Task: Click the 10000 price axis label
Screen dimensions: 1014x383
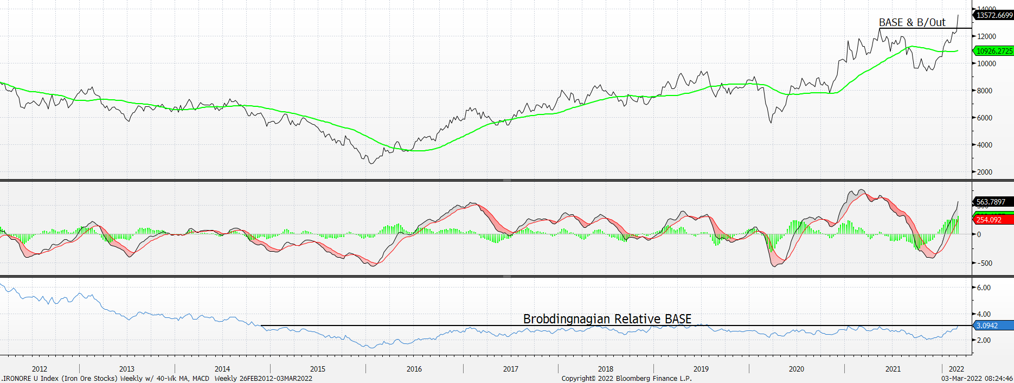Action: (x=986, y=63)
